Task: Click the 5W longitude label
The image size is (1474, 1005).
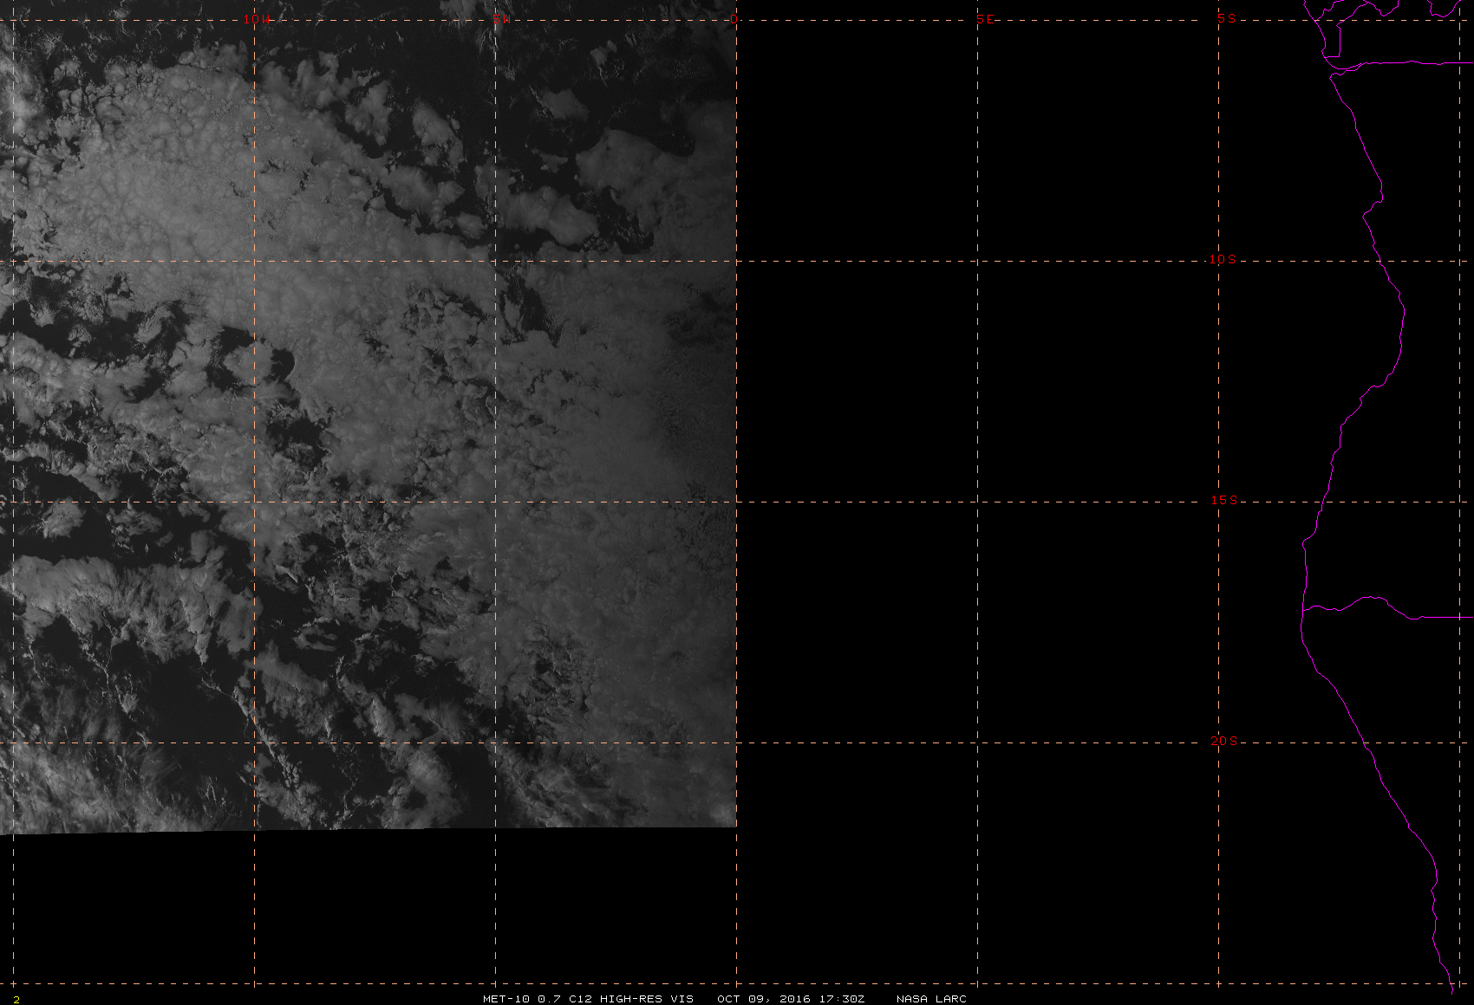Action: pyautogui.click(x=501, y=19)
